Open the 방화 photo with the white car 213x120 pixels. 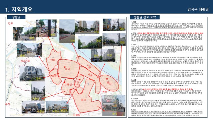[x=47, y=28]
